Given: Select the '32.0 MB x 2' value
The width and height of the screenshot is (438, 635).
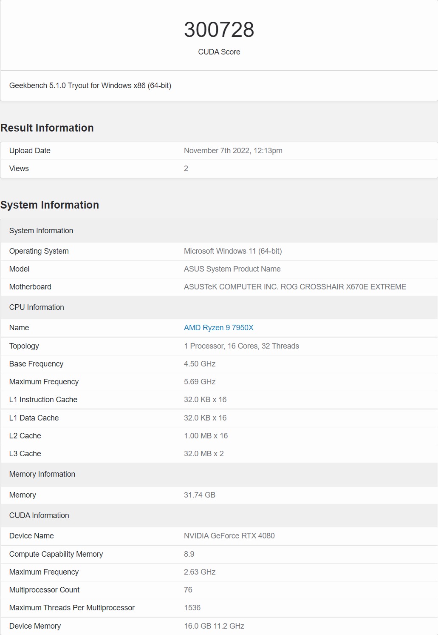Looking at the screenshot, I should pyautogui.click(x=203, y=454).
